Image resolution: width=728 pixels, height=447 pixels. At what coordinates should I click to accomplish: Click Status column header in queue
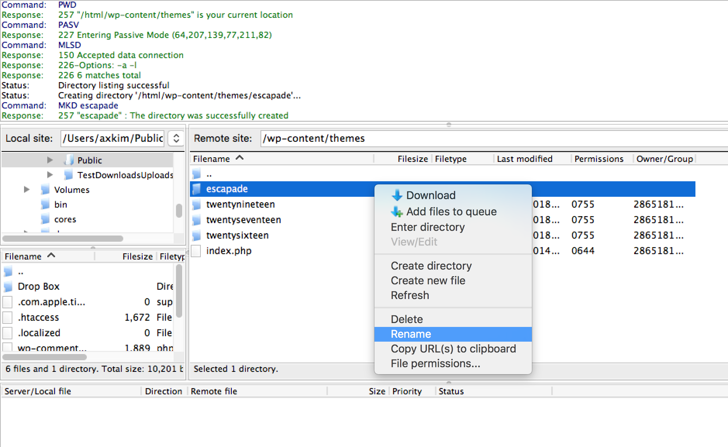tap(493, 391)
